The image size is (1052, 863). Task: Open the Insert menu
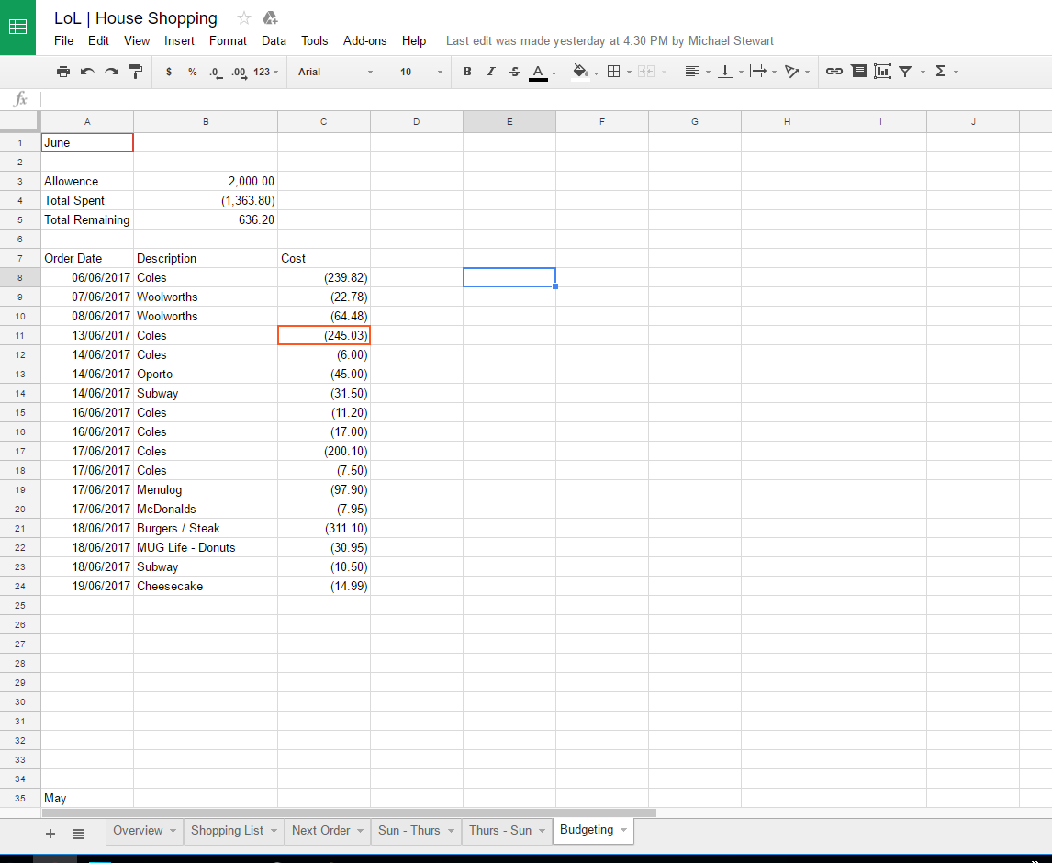(179, 41)
